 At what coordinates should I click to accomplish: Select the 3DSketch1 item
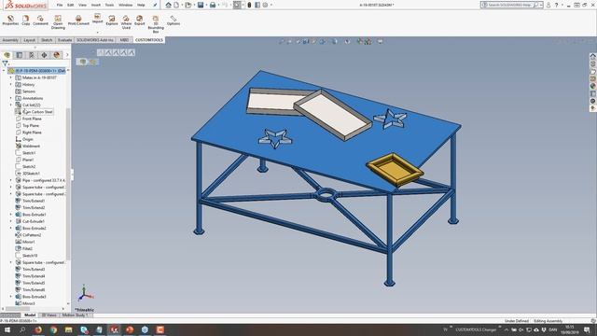[x=27, y=174]
